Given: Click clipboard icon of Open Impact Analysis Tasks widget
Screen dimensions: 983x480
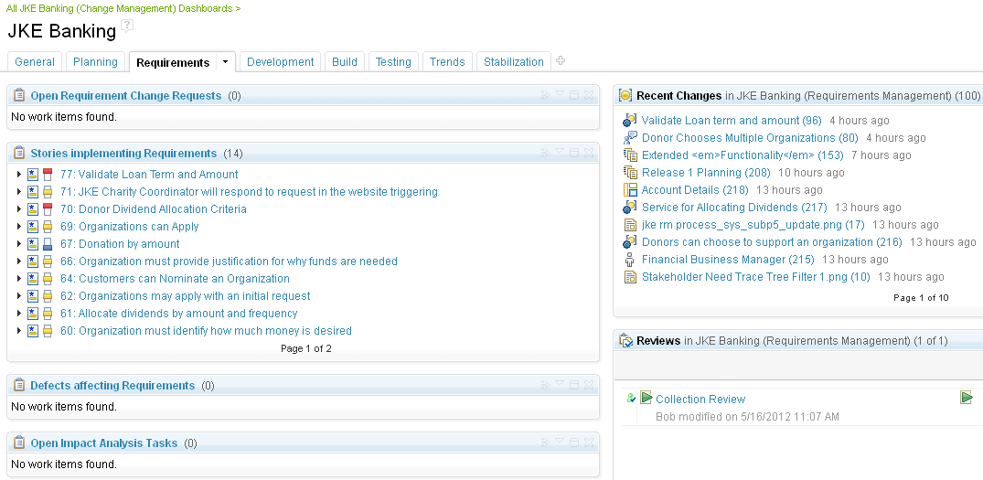Looking at the screenshot, I should (x=19, y=443).
